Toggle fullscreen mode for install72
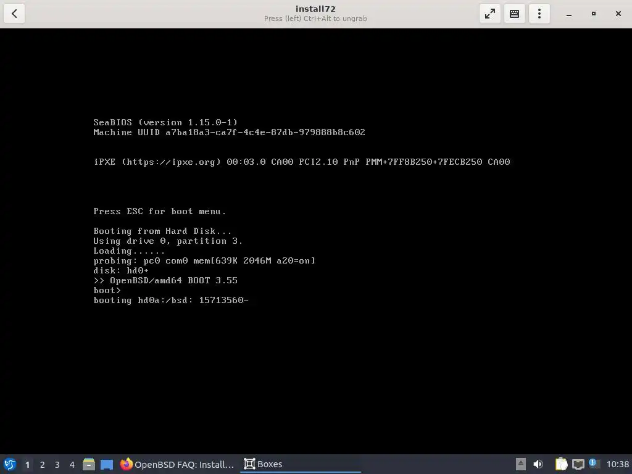This screenshot has width=632, height=474. point(489,14)
